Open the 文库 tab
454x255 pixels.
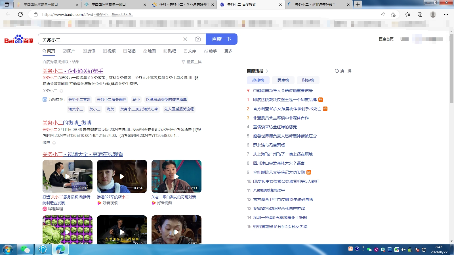click(190, 51)
